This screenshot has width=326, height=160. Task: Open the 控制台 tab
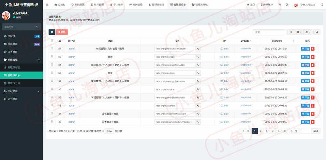pos(60,5)
